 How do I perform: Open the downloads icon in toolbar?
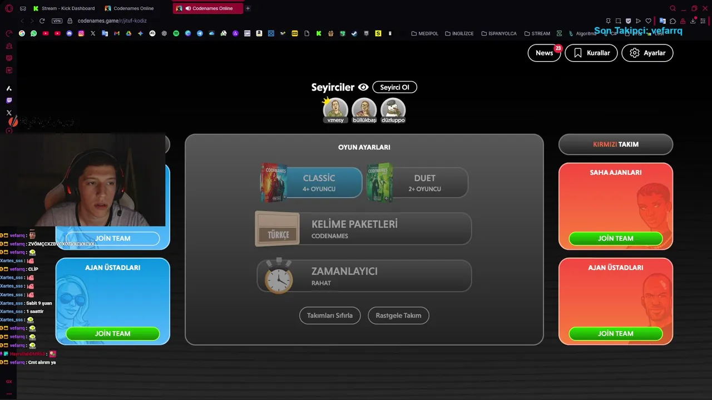click(x=693, y=21)
